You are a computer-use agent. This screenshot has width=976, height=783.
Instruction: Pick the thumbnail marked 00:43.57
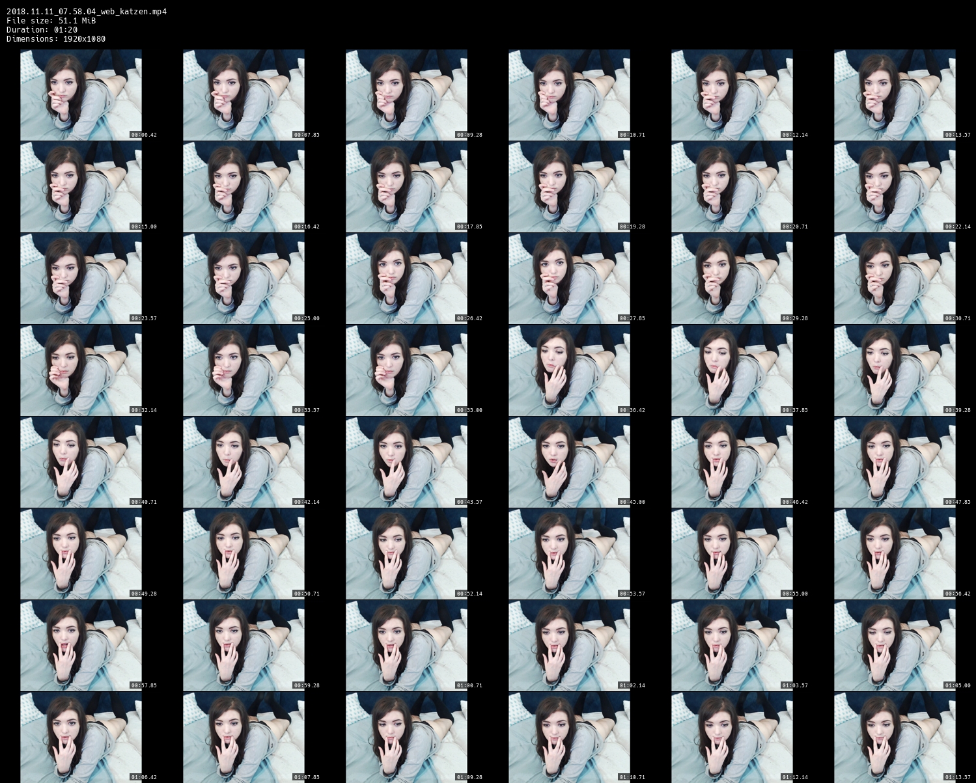click(407, 462)
